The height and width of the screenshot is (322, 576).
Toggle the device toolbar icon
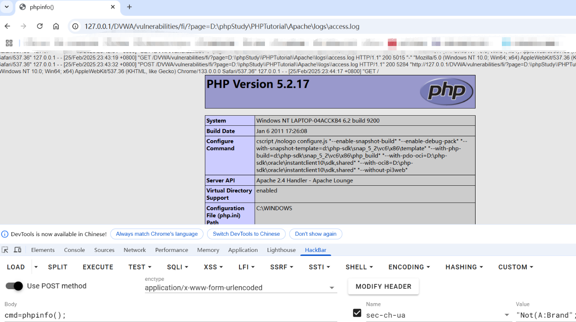(x=18, y=250)
